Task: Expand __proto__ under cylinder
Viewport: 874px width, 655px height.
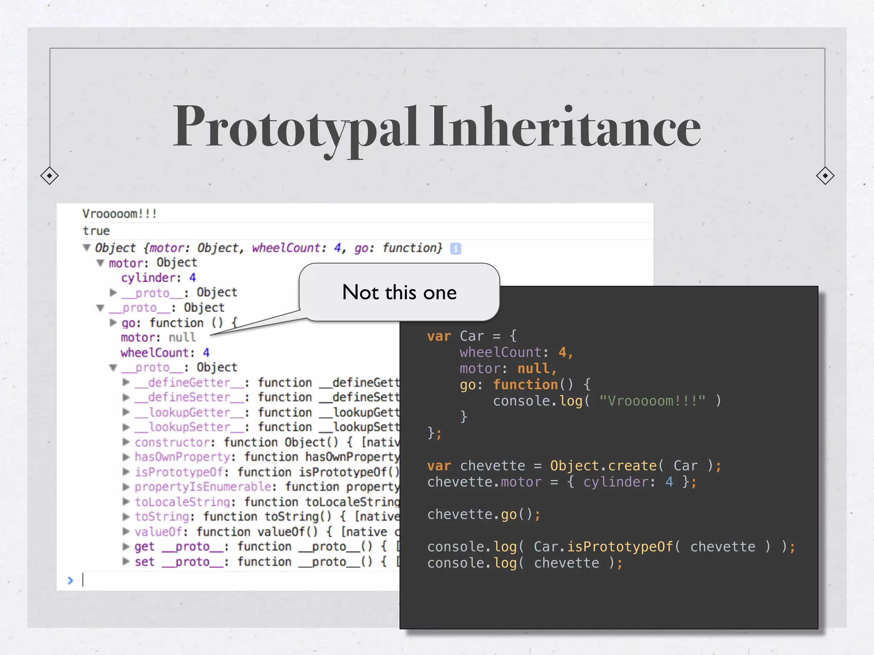Action: [x=113, y=293]
